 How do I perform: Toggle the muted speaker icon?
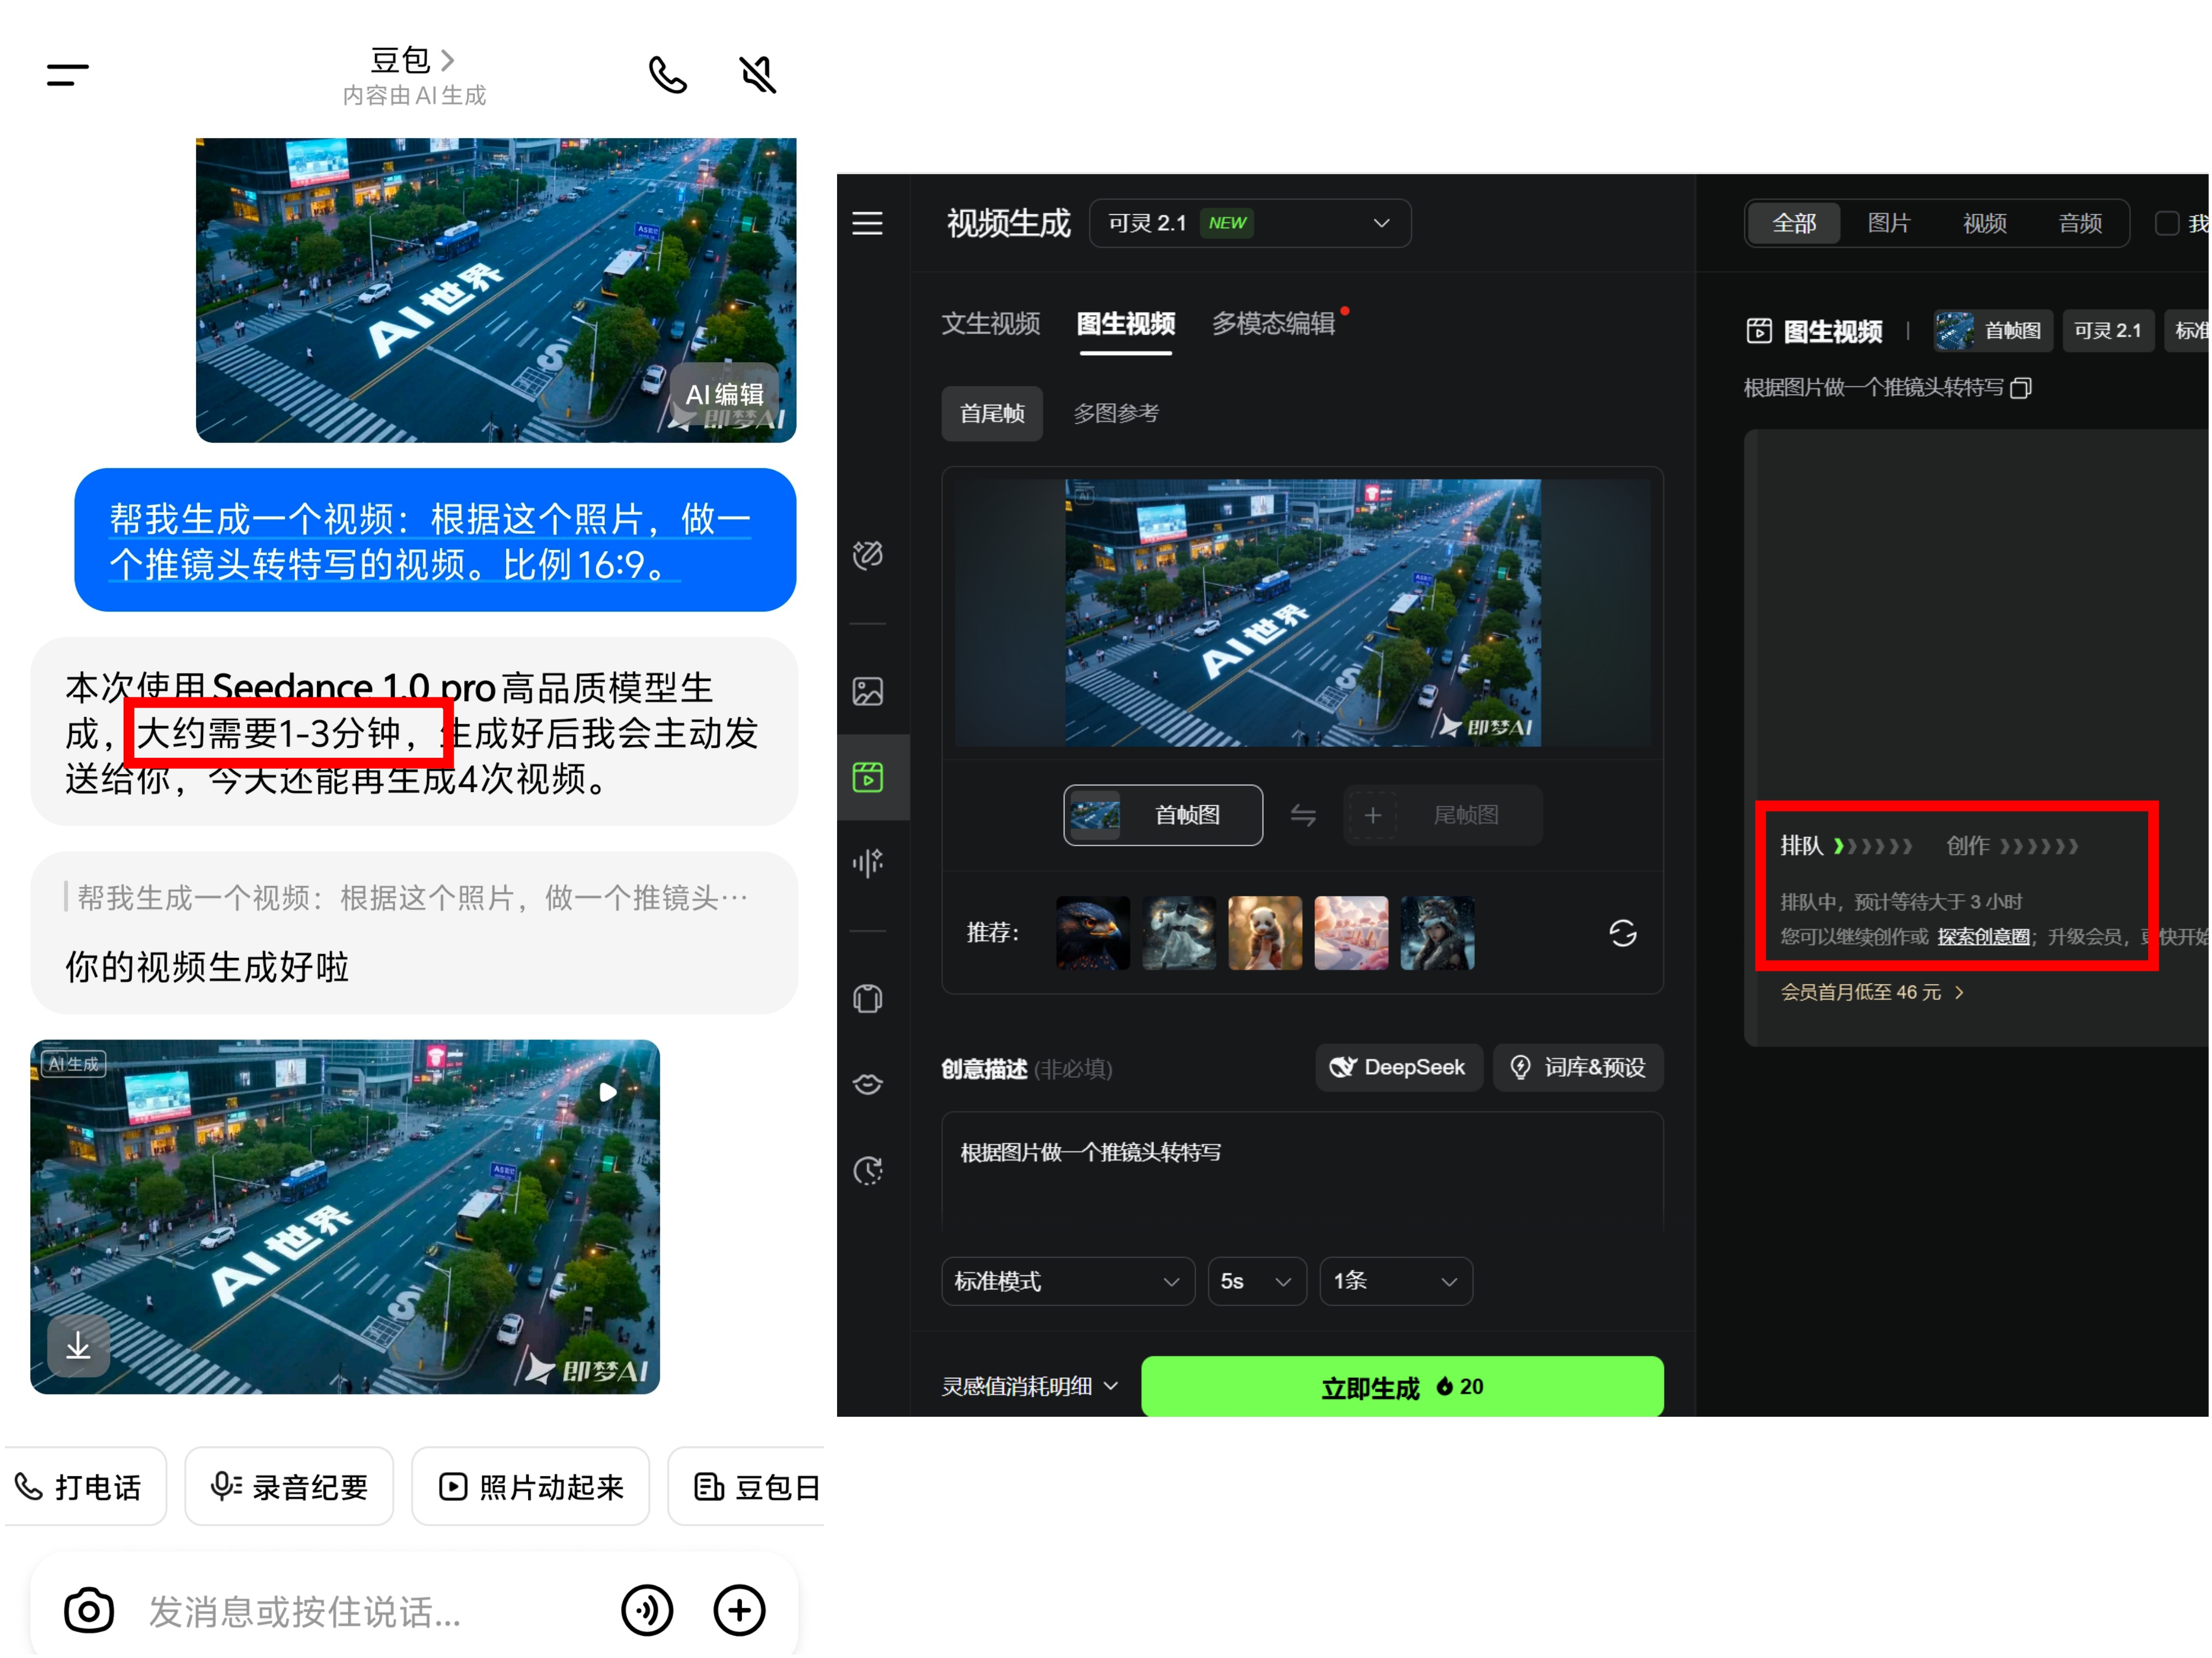click(757, 75)
